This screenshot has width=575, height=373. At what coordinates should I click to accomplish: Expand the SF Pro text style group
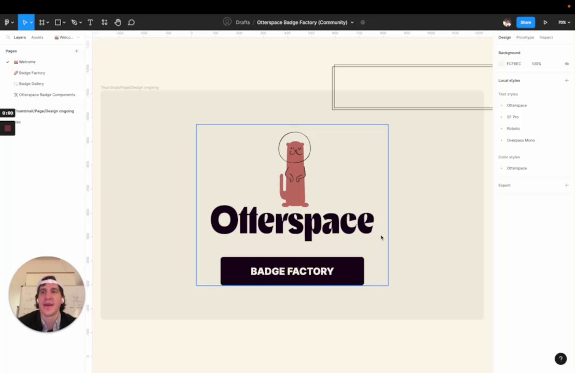pyautogui.click(x=501, y=117)
